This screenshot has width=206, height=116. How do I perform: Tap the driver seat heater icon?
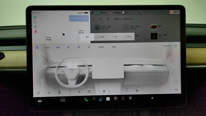pyautogui.click(x=38, y=93)
